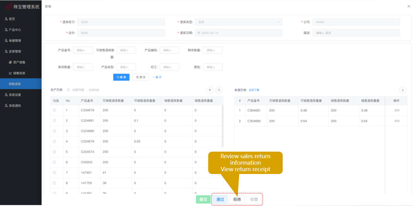
Task: Check the box for row C224679
Action: tap(55, 141)
